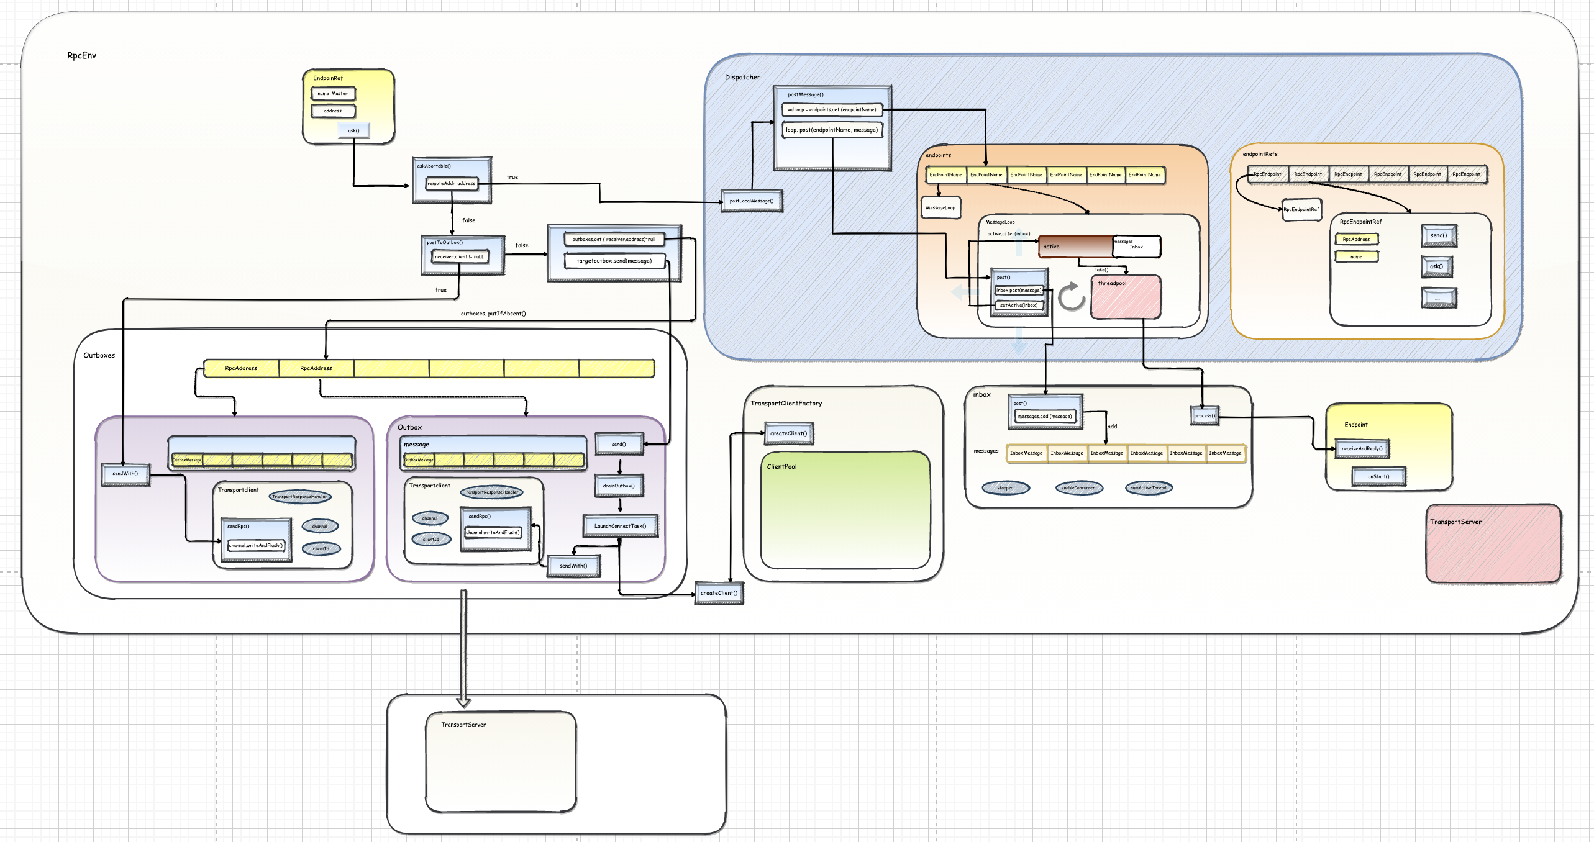Image resolution: width=1594 pixels, height=842 pixels.
Task: Click the remoteAddr=address condition box
Action: 452,184
